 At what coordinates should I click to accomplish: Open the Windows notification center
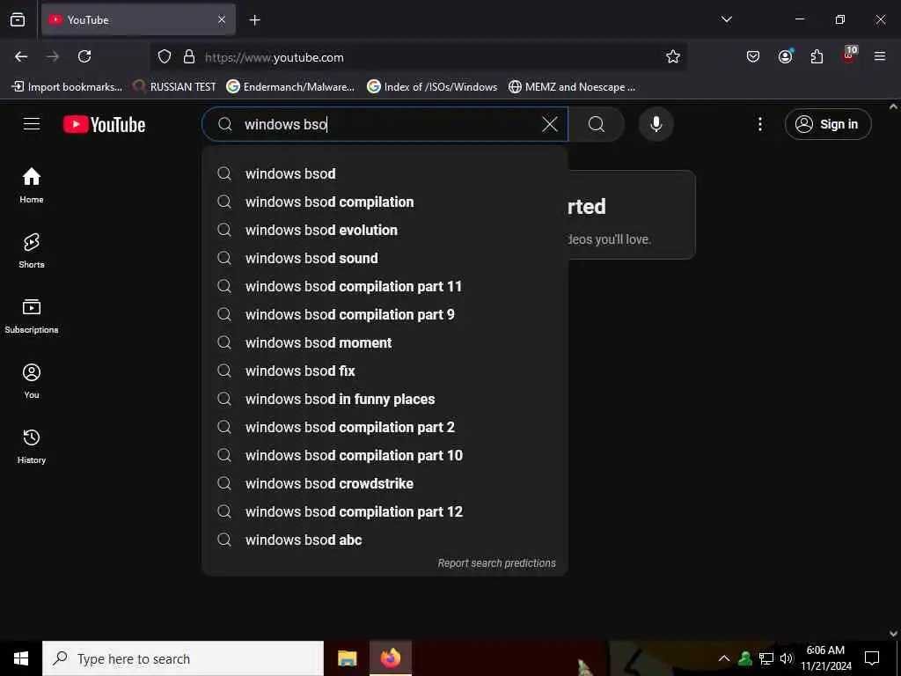tap(872, 658)
